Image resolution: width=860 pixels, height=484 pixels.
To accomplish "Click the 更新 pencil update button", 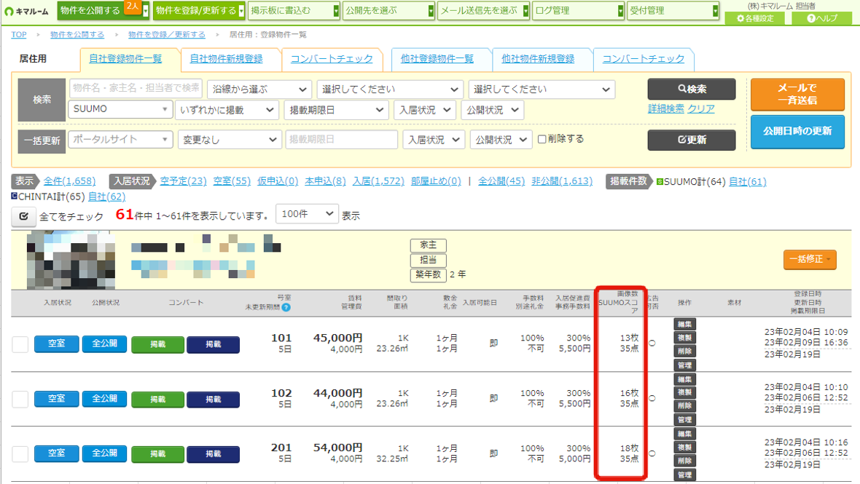I will pyautogui.click(x=691, y=140).
